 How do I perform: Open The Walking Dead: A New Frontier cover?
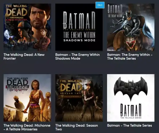point(27,27)
